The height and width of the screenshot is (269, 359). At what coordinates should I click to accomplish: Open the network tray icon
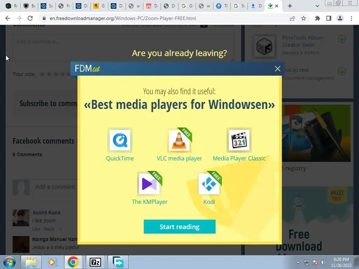click(306, 262)
